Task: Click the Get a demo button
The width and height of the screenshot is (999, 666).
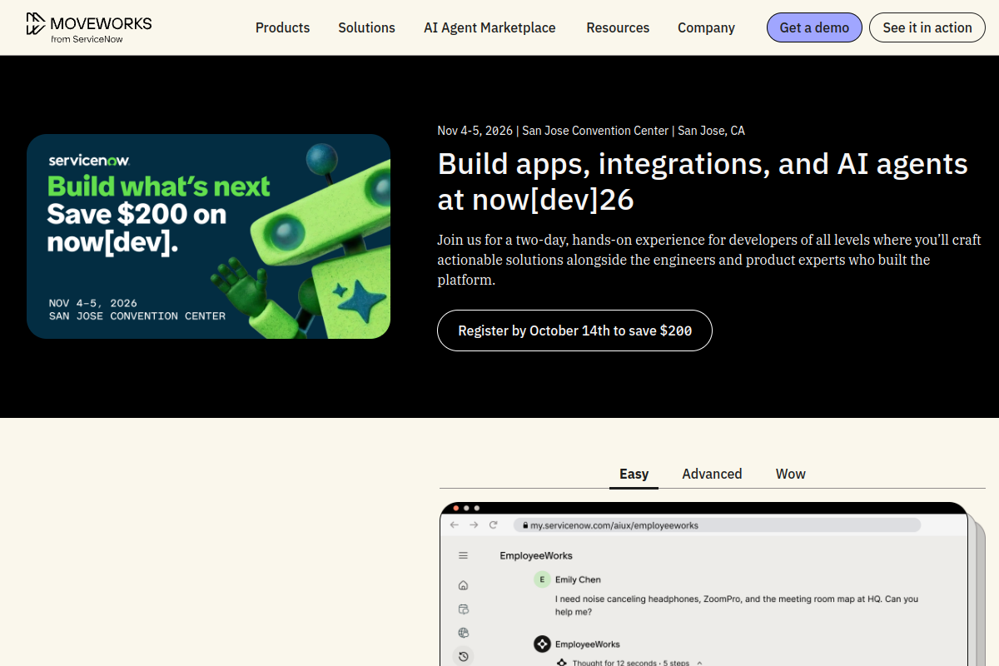Action: click(x=814, y=27)
